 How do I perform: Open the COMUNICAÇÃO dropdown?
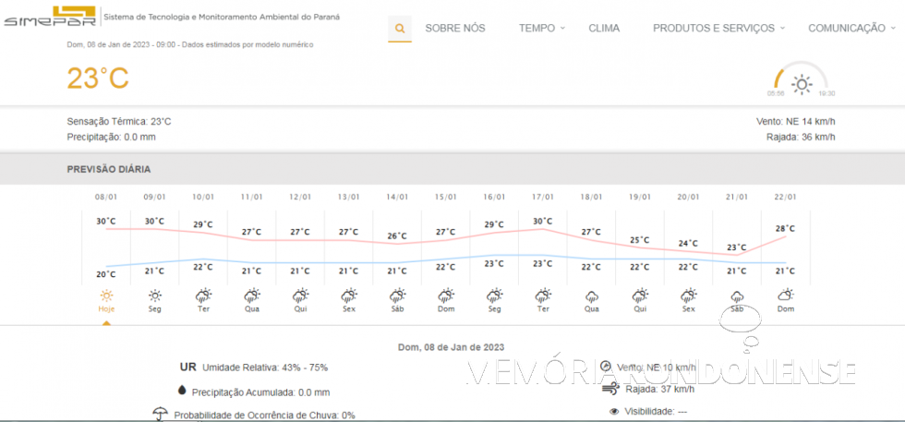(x=851, y=28)
